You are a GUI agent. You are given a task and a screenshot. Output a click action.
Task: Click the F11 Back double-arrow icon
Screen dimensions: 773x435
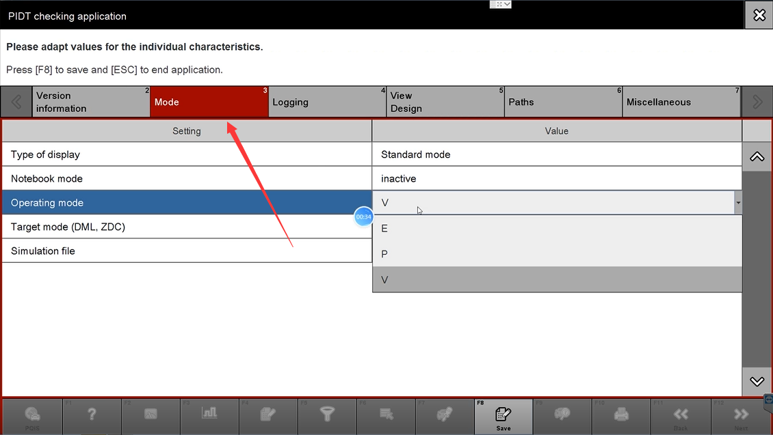pos(680,415)
